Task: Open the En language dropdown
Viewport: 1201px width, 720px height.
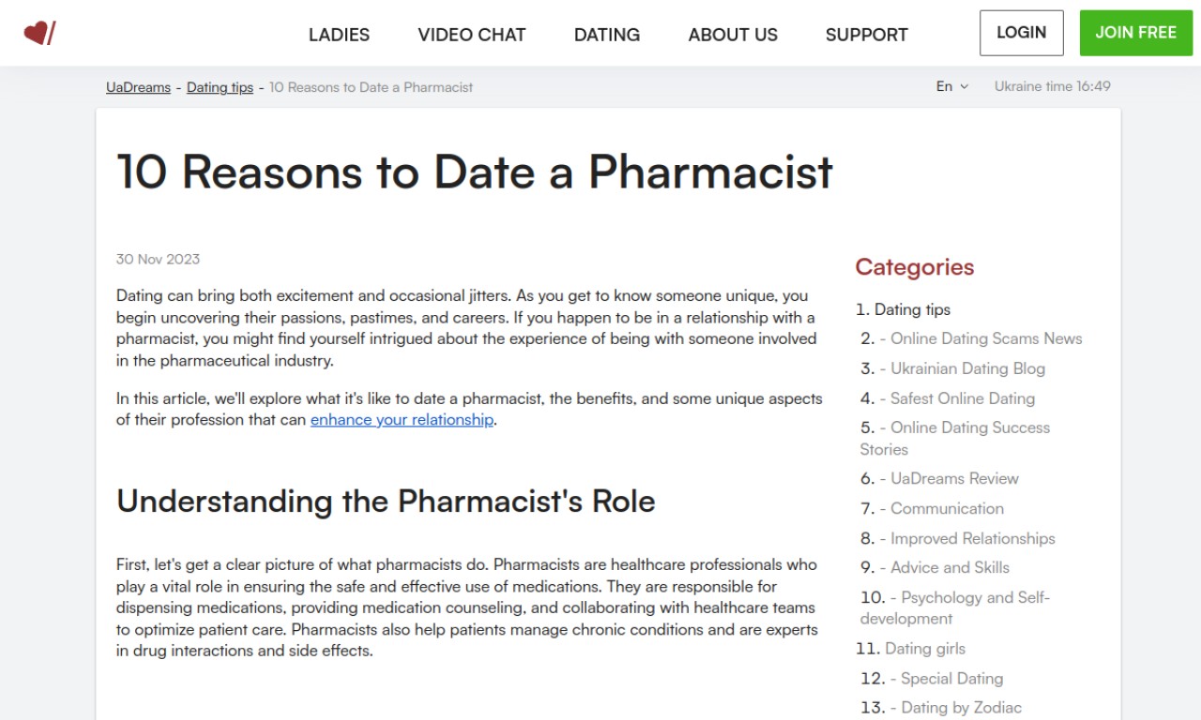Action: coord(951,86)
